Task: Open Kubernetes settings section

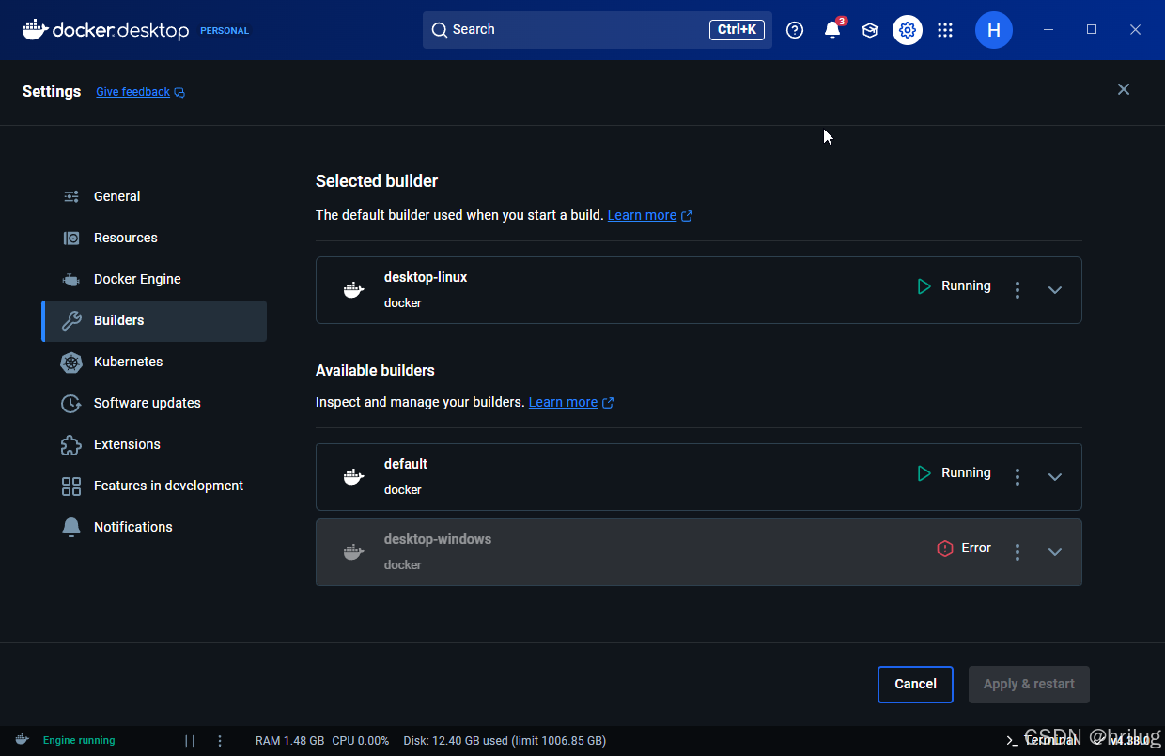Action: tap(154, 362)
